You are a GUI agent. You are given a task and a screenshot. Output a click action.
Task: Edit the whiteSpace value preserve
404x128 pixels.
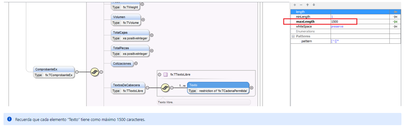click(x=337, y=27)
